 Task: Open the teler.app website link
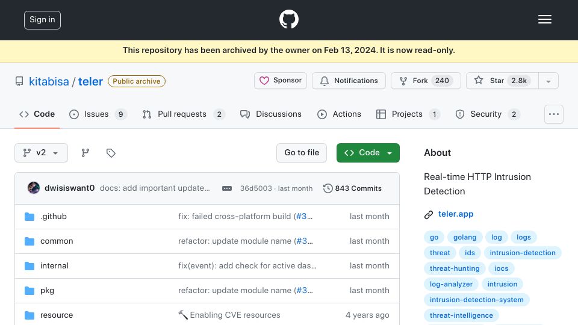(456, 214)
